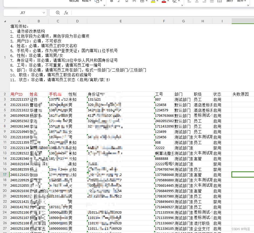Click the cell borders icon
This screenshot has width=254, height=233.
(143, 1)
